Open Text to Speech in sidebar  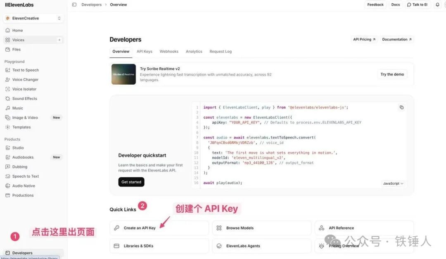[25, 70]
